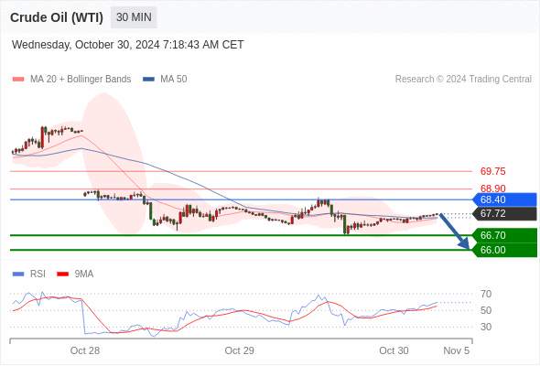Toggle the MA 20 + Bollinger Bands legend

(x=71, y=79)
